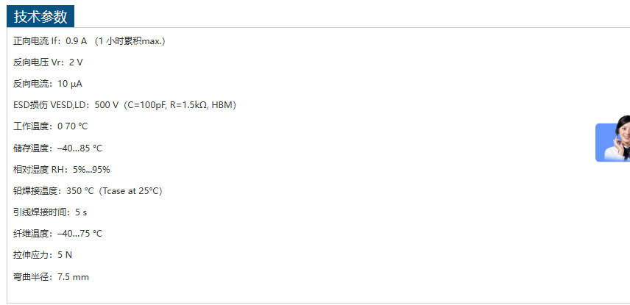630x305 pixels.
Task: Click the 引线焊接时间 5 s line
Action: (50, 212)
